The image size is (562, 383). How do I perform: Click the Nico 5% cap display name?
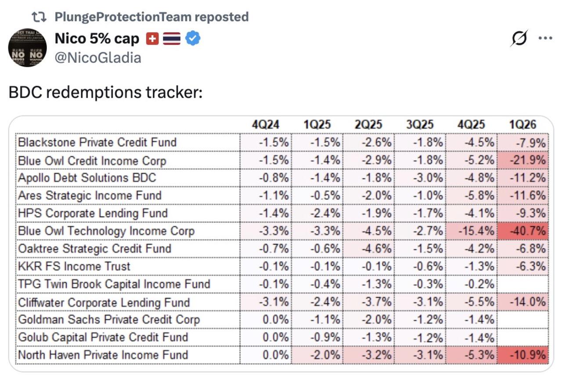[x=97, y=39]
